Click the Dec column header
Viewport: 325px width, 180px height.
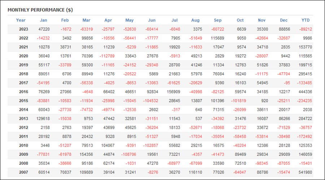coord(284,20)
